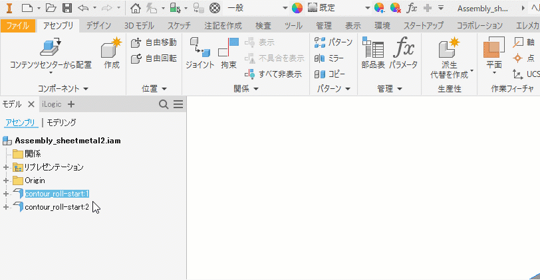Screen dimensions: 540x280
Task: Open the 一般 material dropdown
Action: click(285, 8)
